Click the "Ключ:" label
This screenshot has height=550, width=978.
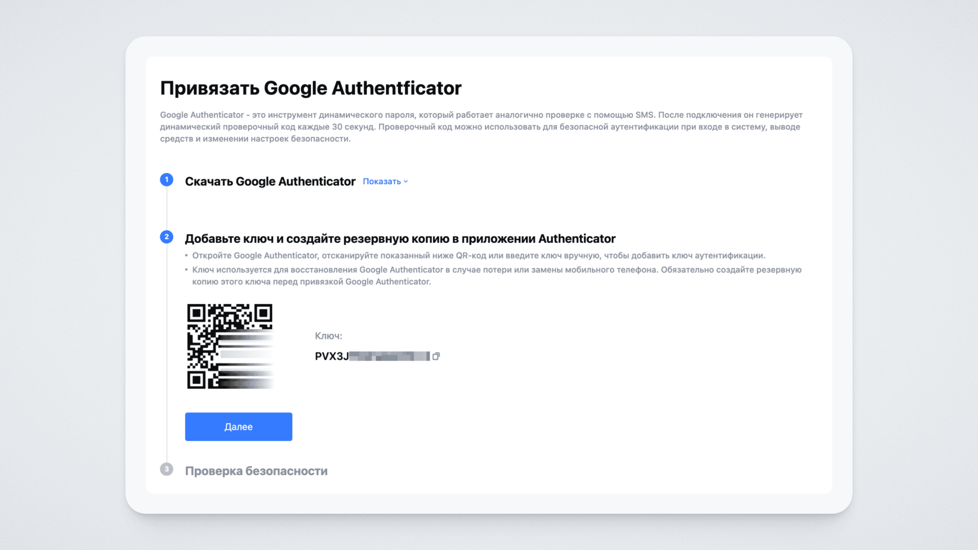click(x=329, y=336)
